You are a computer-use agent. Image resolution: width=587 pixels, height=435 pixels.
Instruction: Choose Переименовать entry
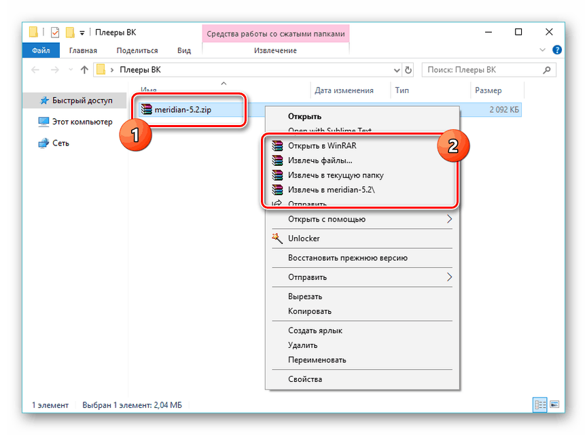tap(317, 360)
